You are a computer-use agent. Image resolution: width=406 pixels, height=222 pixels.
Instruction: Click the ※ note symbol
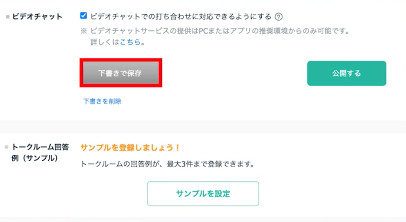click(x=84, y=31)
